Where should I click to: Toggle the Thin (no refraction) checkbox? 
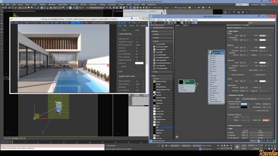(231, 75)
